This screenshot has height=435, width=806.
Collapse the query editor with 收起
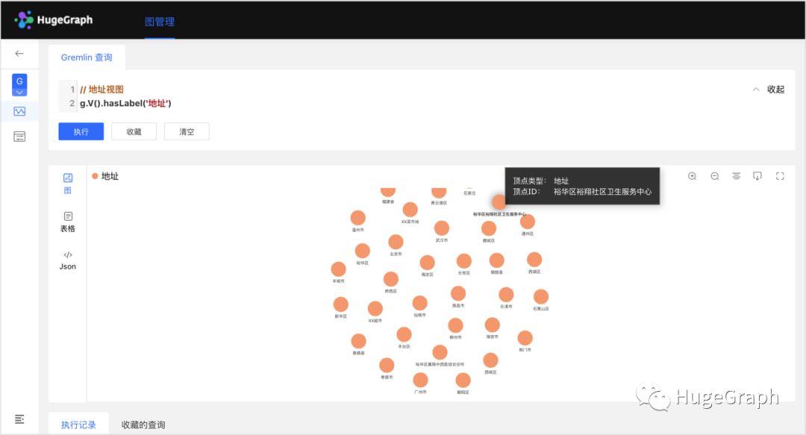(x=769, y=90)
